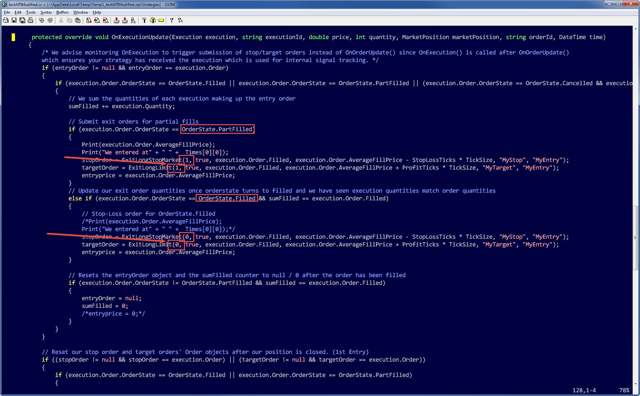Place cursor on "entryOrder = null;" line
Screen dimensions: 640x396
pyautogui.click(x=112, y=298)
